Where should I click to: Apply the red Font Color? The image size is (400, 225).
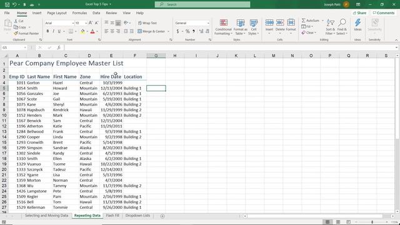pos(92,31)
